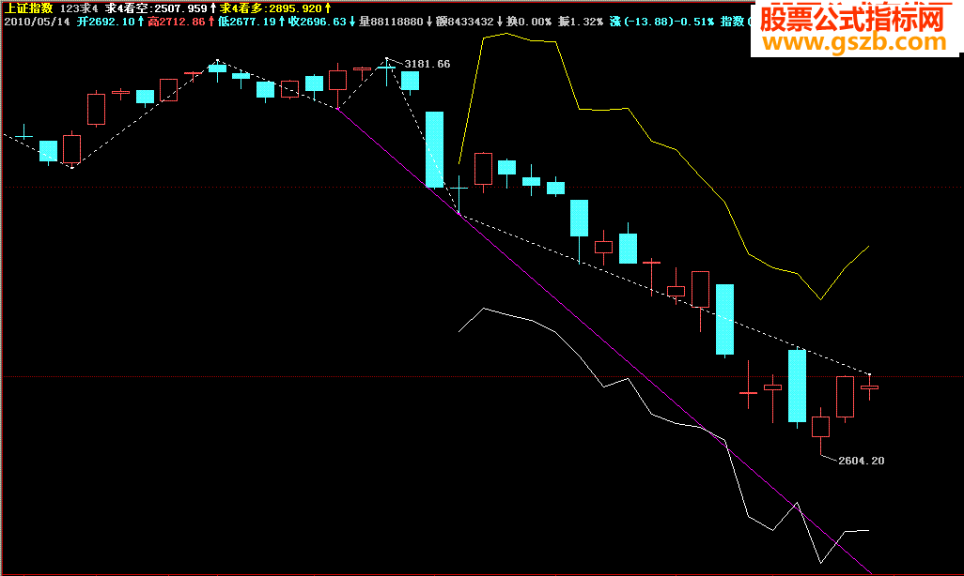Click the last candlestick on the right

[869, 387]
